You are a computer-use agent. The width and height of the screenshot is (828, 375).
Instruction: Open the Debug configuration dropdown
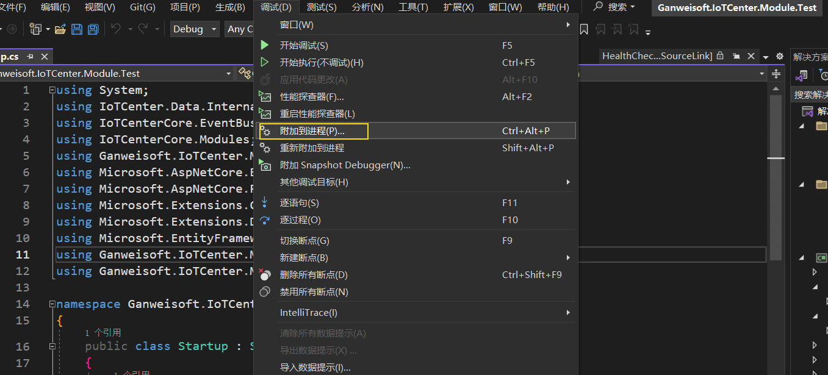[195, 29]
